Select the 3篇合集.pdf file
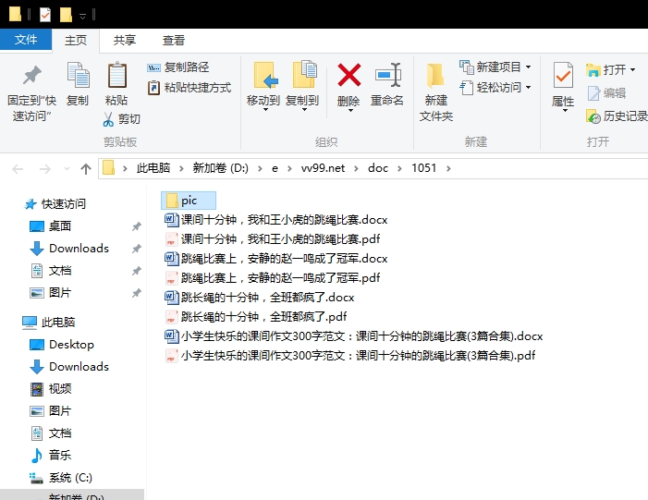This screenshot has width=648, height=500. pos(350,356)
